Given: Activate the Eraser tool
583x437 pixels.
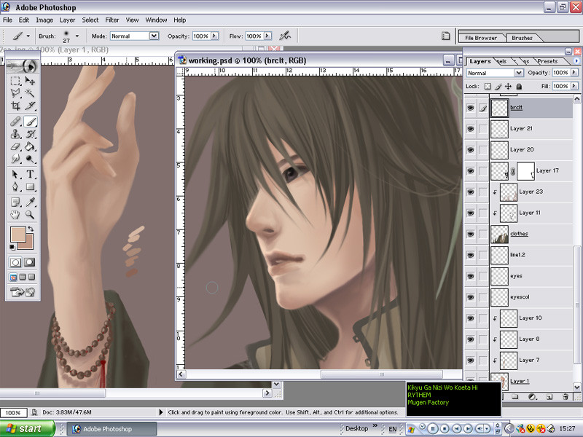Looking at the screenshot, I should coord(15,146).
